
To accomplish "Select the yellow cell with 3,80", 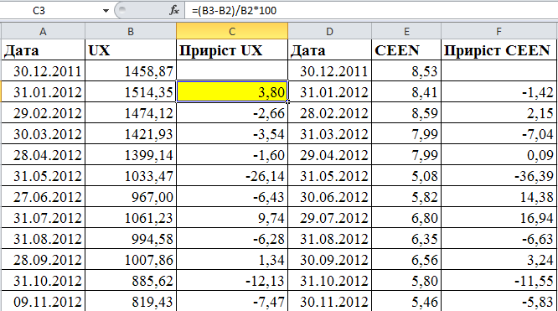I will point(232,91).
